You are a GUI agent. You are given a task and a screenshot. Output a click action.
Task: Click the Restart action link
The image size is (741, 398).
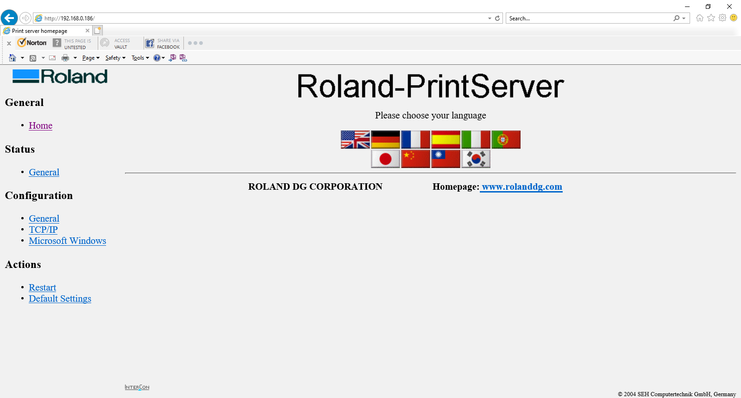[43, 287]
